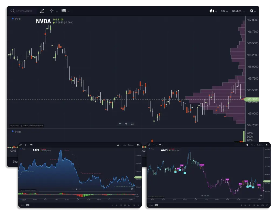Select the crosshair tool in NVDA chart
The width and height of the screenshot is (276, 214).
[x=52, y=11]
